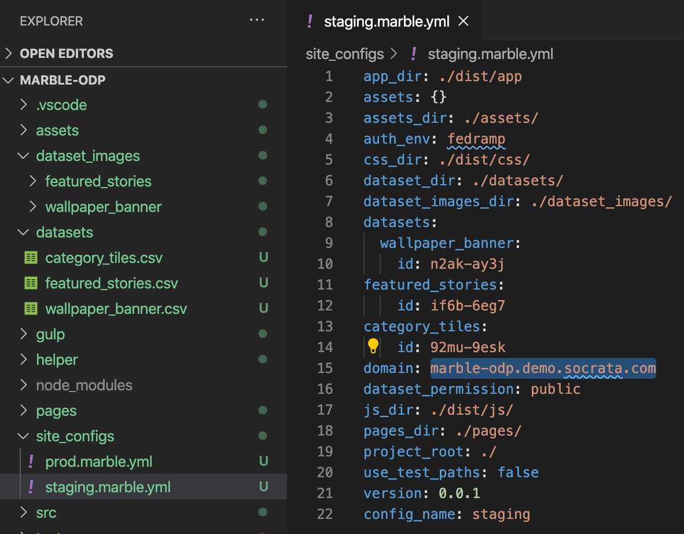Click the highlighted marble-odp.demo.socrata.com domain value
This screenshot has width=684, height=534.
pyautogui.click(x=543, y=368)
